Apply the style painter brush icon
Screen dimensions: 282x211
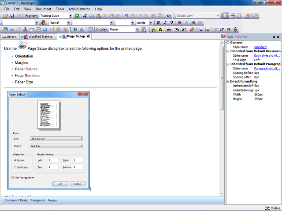tap(43, 22)
